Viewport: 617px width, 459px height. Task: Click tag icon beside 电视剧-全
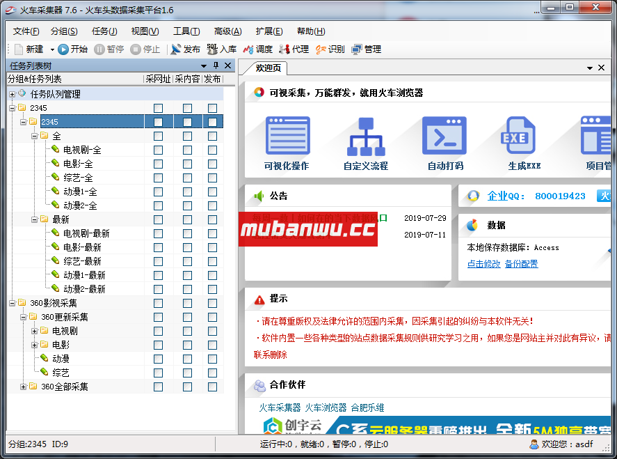pyautogui.click(x=56, y=149)
